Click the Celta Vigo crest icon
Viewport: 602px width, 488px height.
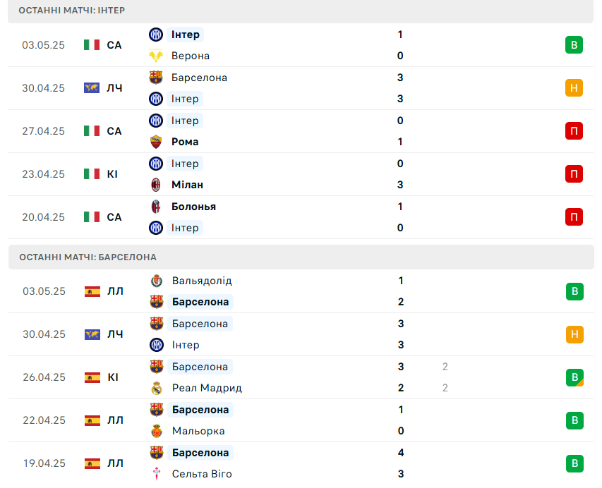pos(157,474)
